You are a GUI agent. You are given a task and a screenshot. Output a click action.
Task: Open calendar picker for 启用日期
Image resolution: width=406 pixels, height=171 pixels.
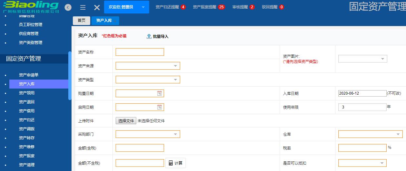point(159,107)
